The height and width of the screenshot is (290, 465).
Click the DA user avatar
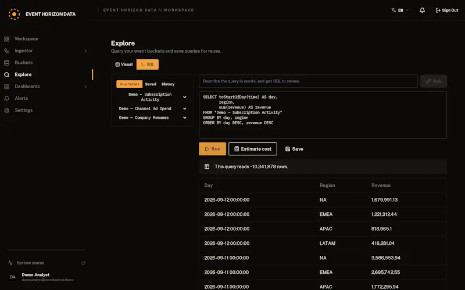[x=13, y=277]
